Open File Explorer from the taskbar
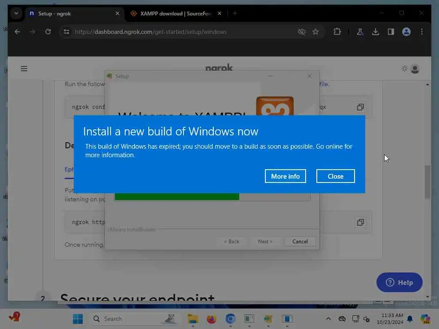This screenshot has height=329, width=439. 192,319
